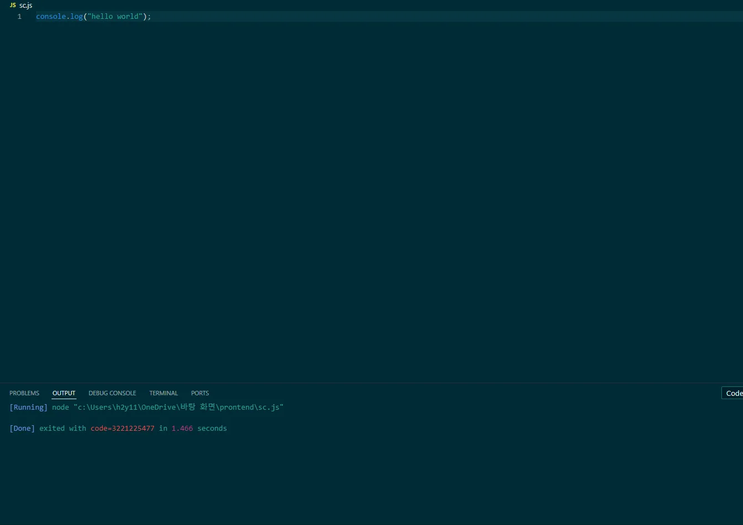Select the OUTPUT panel tab

click(64, 393)
